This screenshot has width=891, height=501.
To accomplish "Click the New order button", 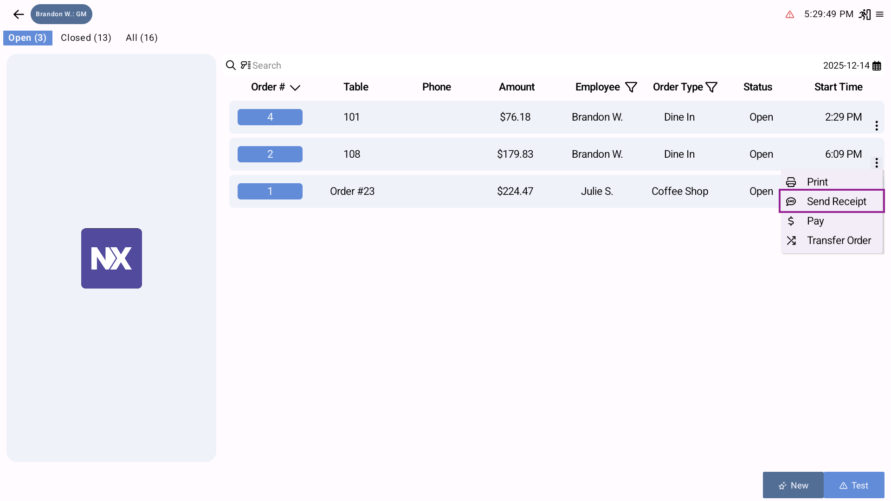I will (793, 485).
